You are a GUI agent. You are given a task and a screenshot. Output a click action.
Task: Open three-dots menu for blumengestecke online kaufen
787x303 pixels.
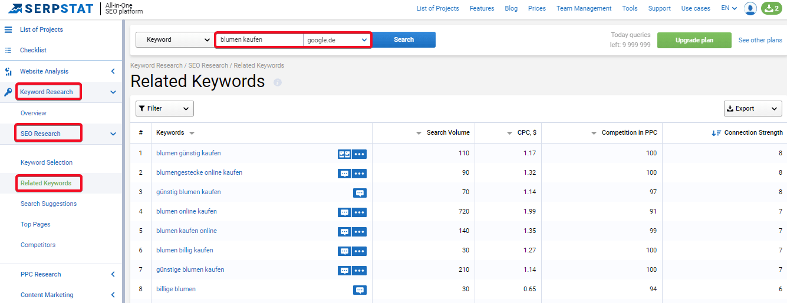click(x=360, y=174)
